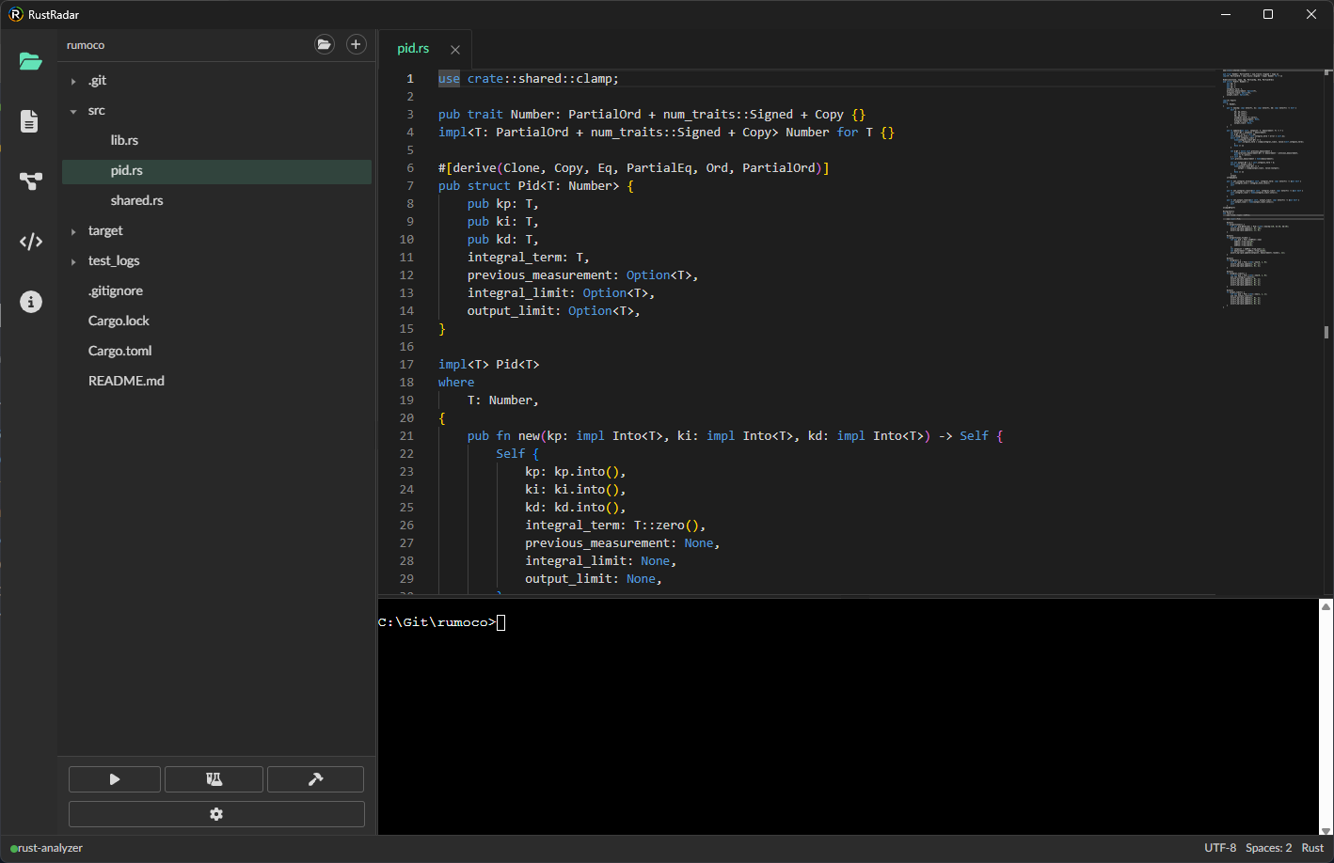Click the 'where' keyword on line 18
Image resolution: width=1334 pixels, height=863 pixels.
click(456, 383)
